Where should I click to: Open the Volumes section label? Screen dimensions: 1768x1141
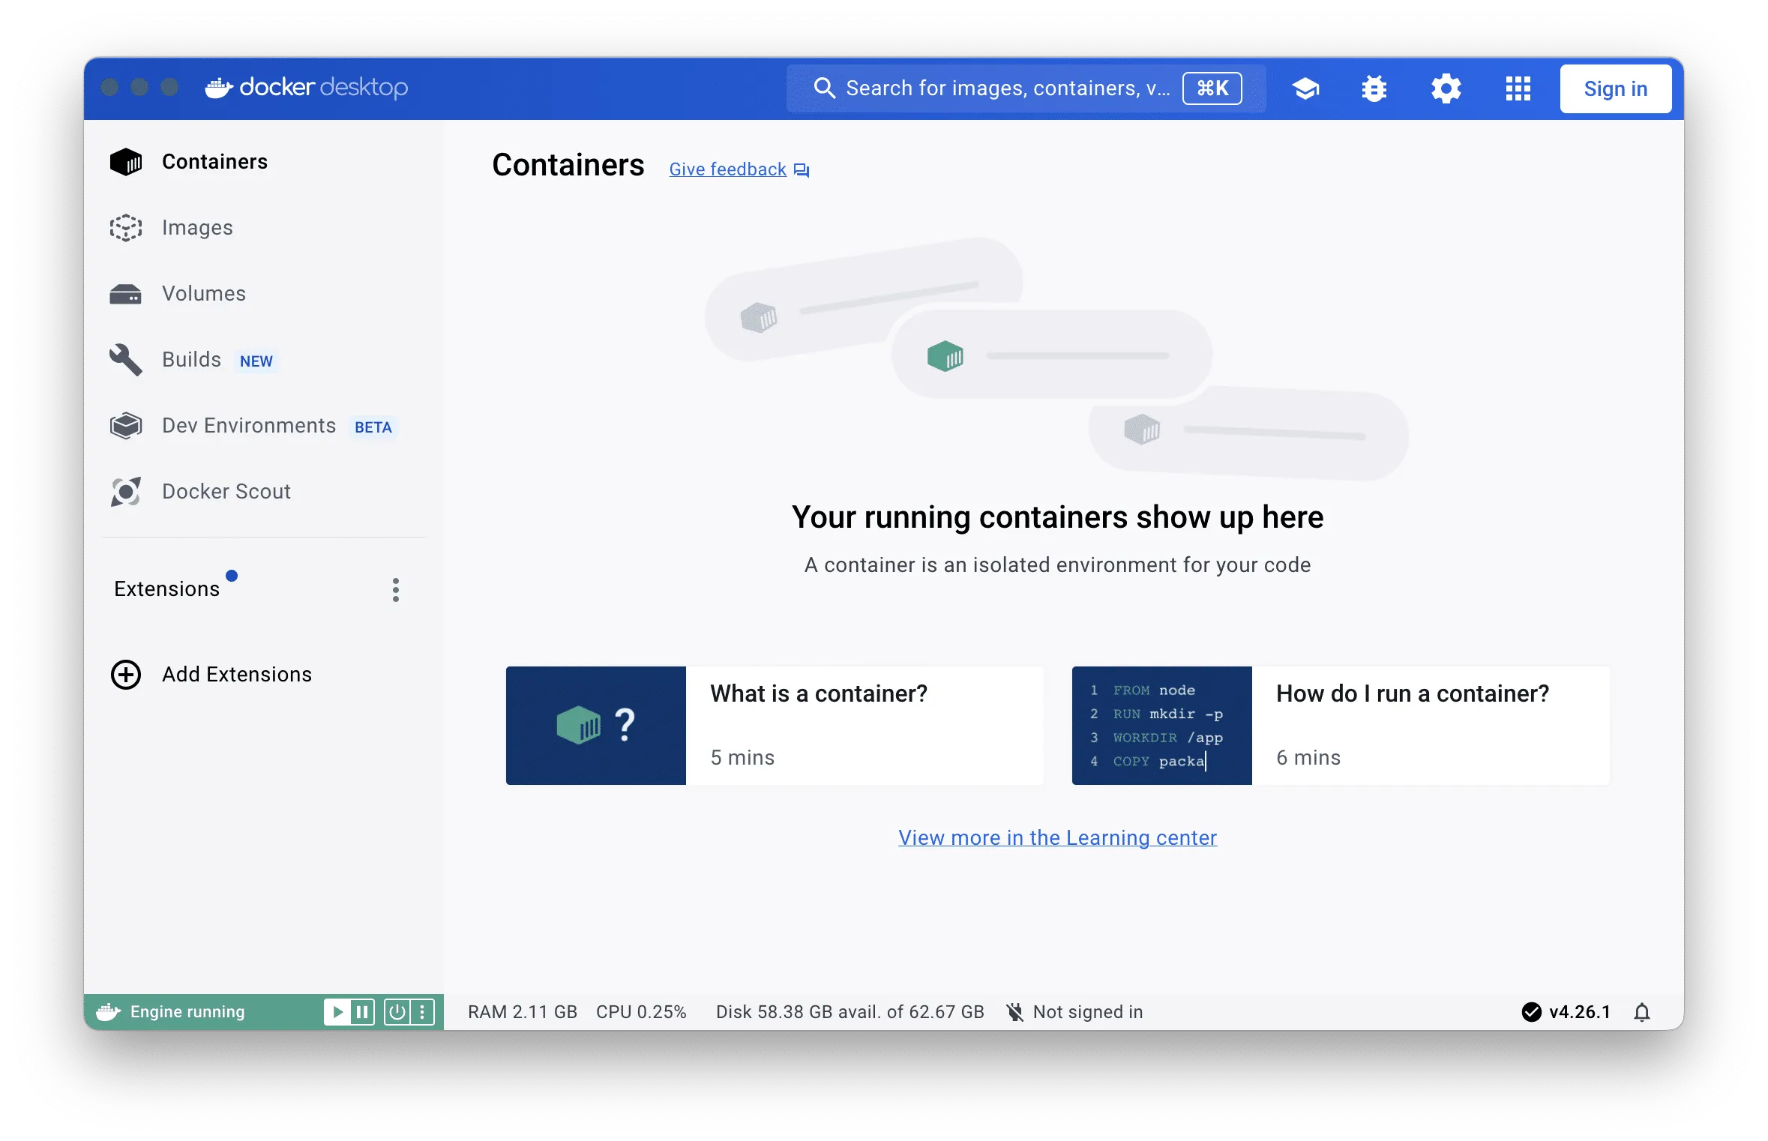click(204, 293)
